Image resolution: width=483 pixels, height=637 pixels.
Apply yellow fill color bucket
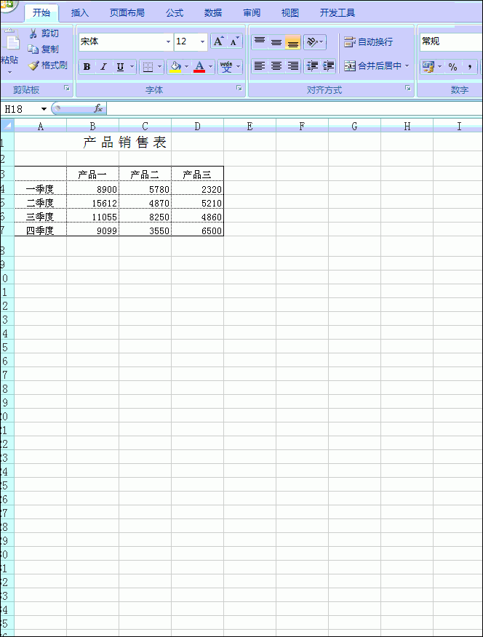[175, 67]
